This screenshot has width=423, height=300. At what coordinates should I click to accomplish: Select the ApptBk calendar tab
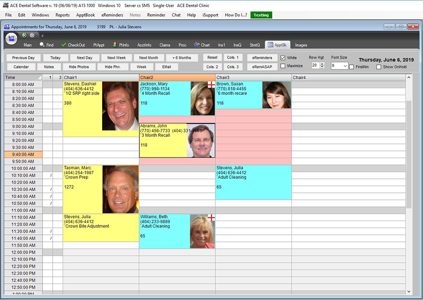(277, 45)
